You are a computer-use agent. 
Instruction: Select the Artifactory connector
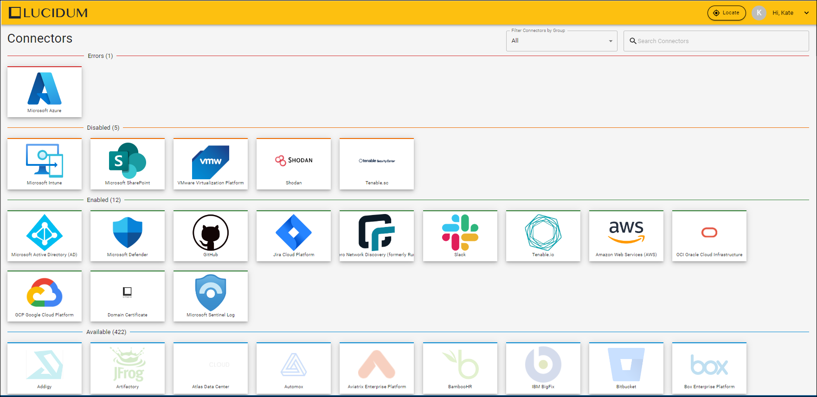[128, 368]
